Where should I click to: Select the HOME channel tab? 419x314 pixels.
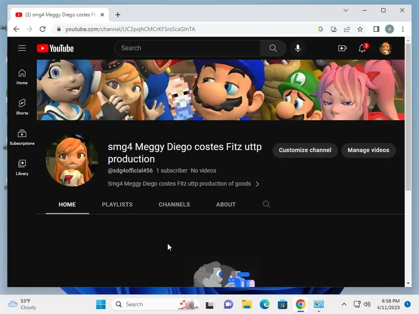click(x=67, y=204)
